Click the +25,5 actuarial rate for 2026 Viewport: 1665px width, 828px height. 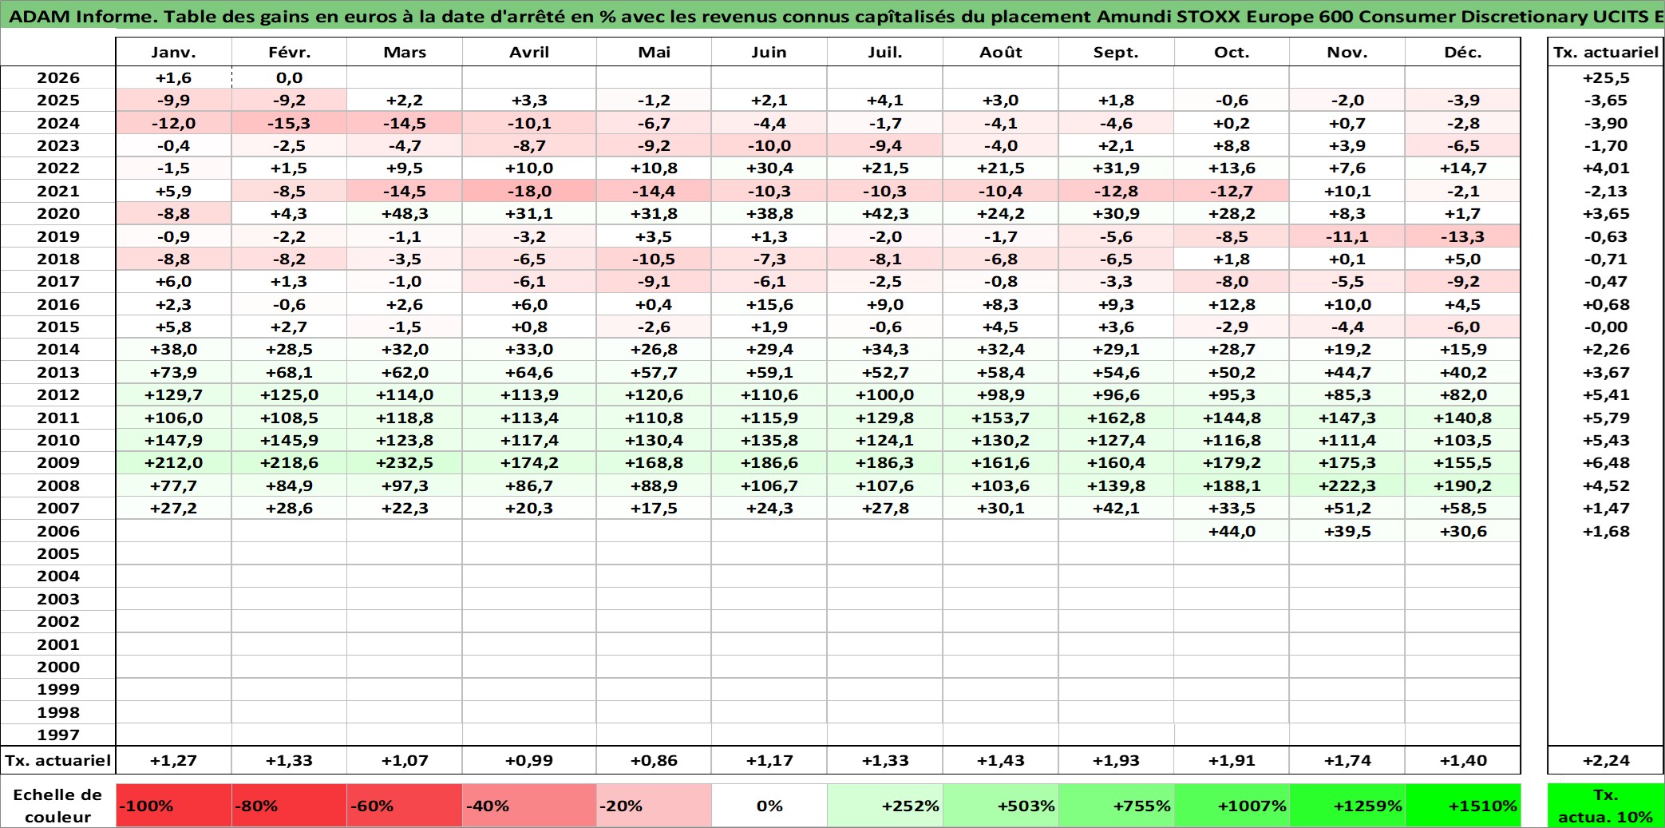(1606, 77)
